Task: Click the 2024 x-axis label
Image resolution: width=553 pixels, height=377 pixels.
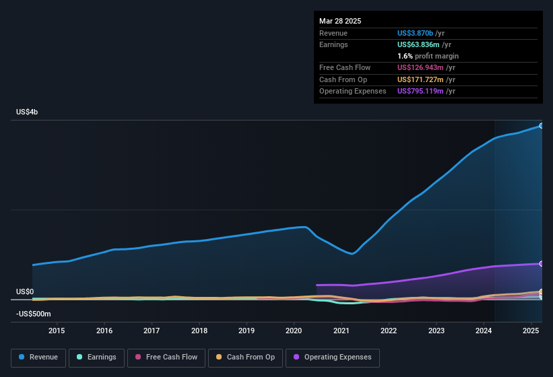Action: [484, 331]
